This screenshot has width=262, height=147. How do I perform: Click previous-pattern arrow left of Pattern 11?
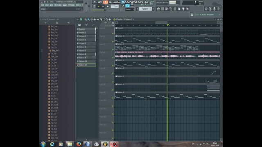pyautogui.click(x=138, y=9)
